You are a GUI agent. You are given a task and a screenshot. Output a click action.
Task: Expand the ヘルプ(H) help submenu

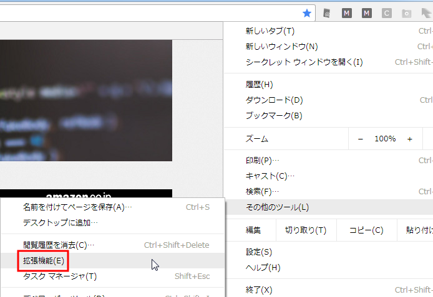click(x=263, y=268)
